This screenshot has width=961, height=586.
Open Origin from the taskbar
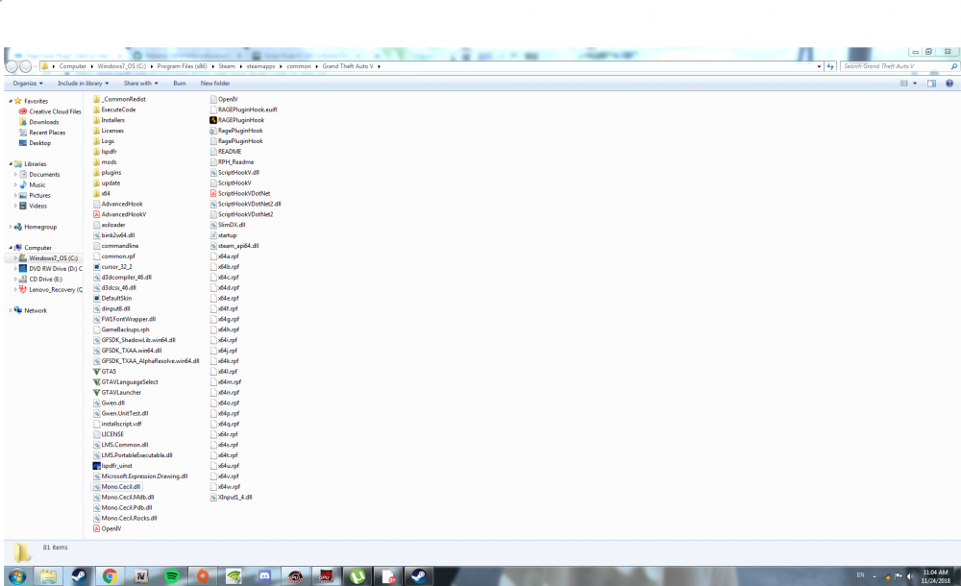pos(203,576)
